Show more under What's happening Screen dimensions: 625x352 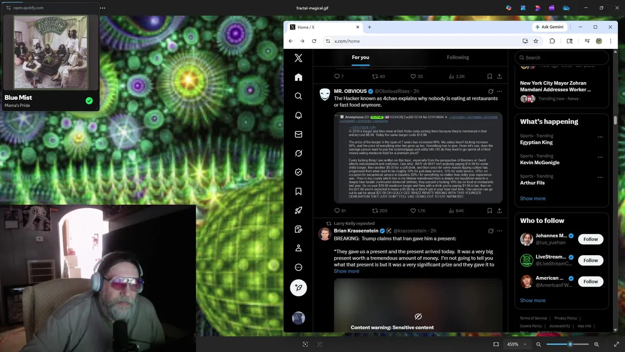pyautogui.click(x=532, y=198)
